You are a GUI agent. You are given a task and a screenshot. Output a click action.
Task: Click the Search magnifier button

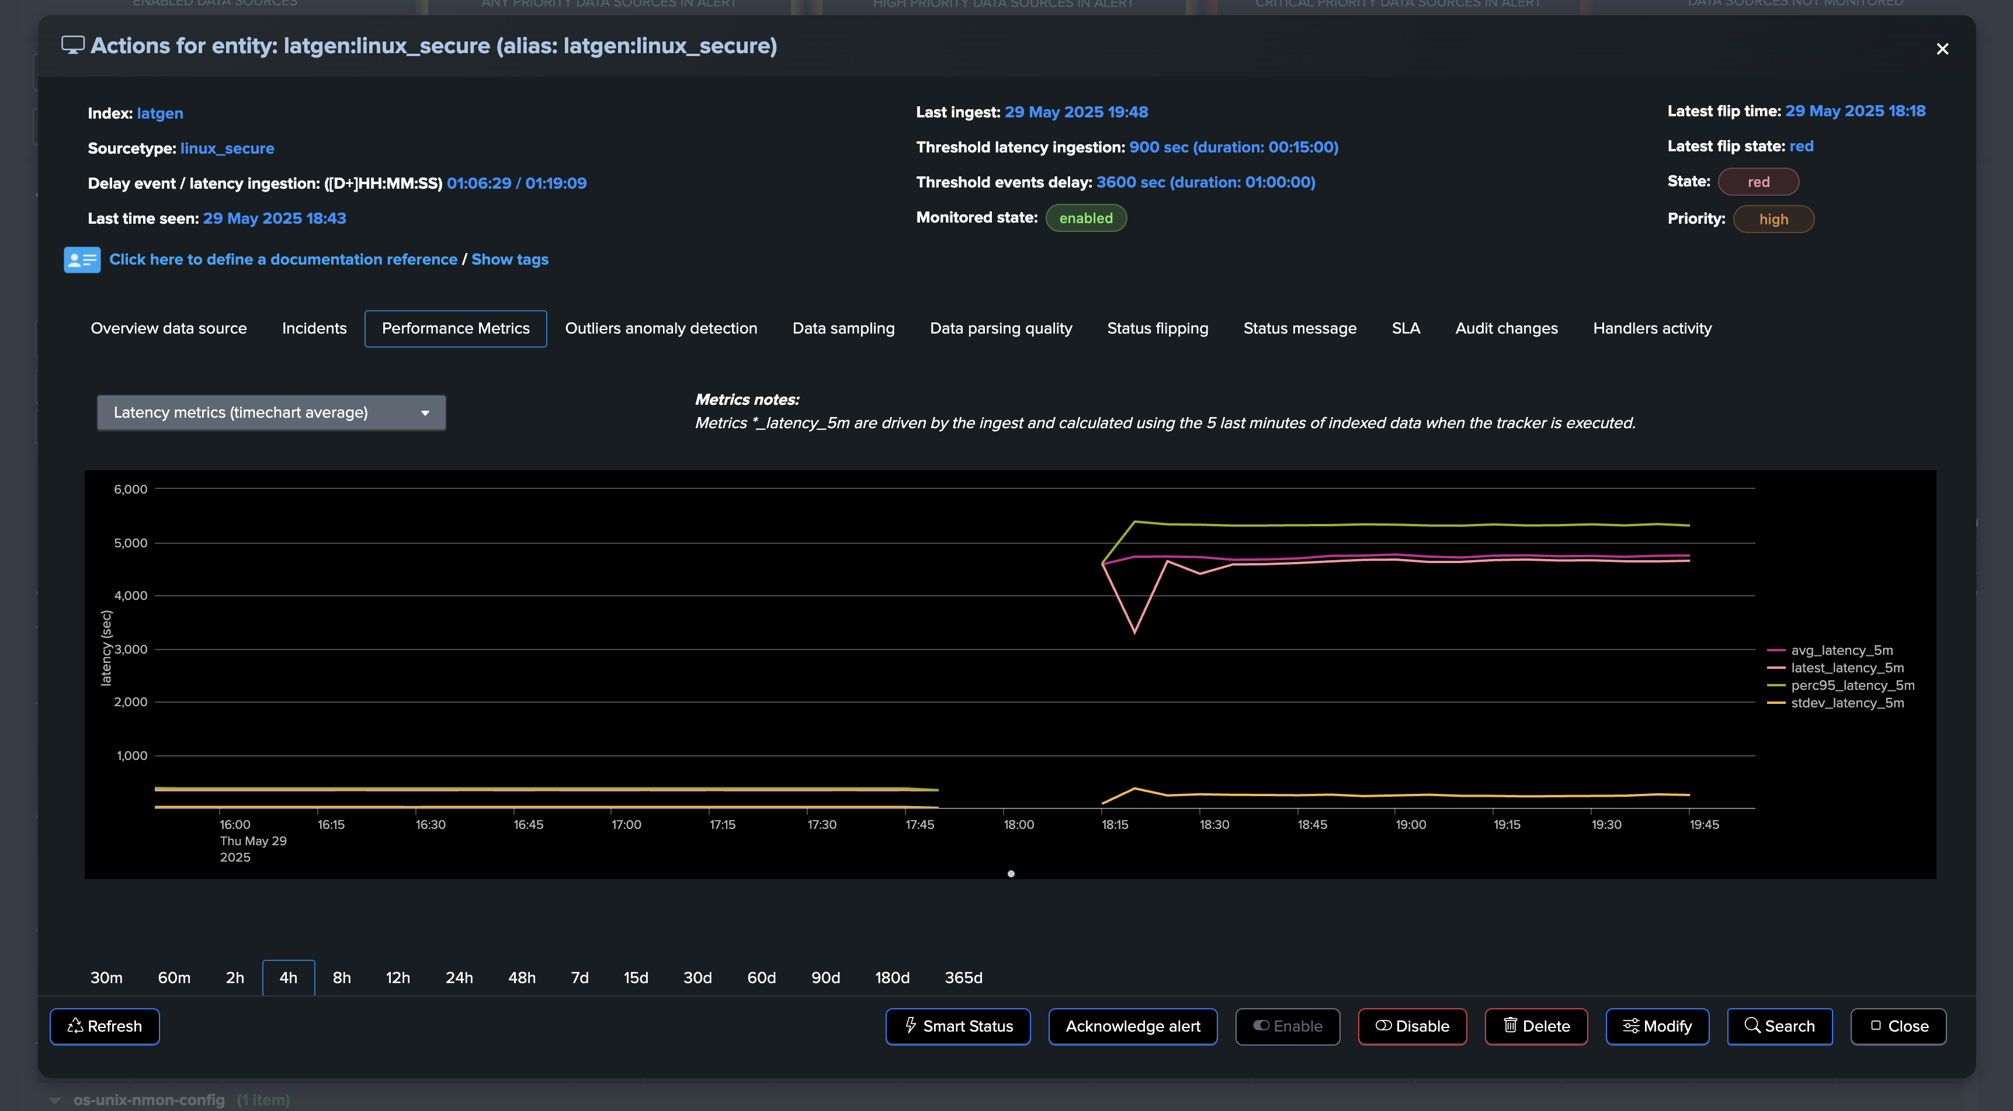pos(1779,1026)
